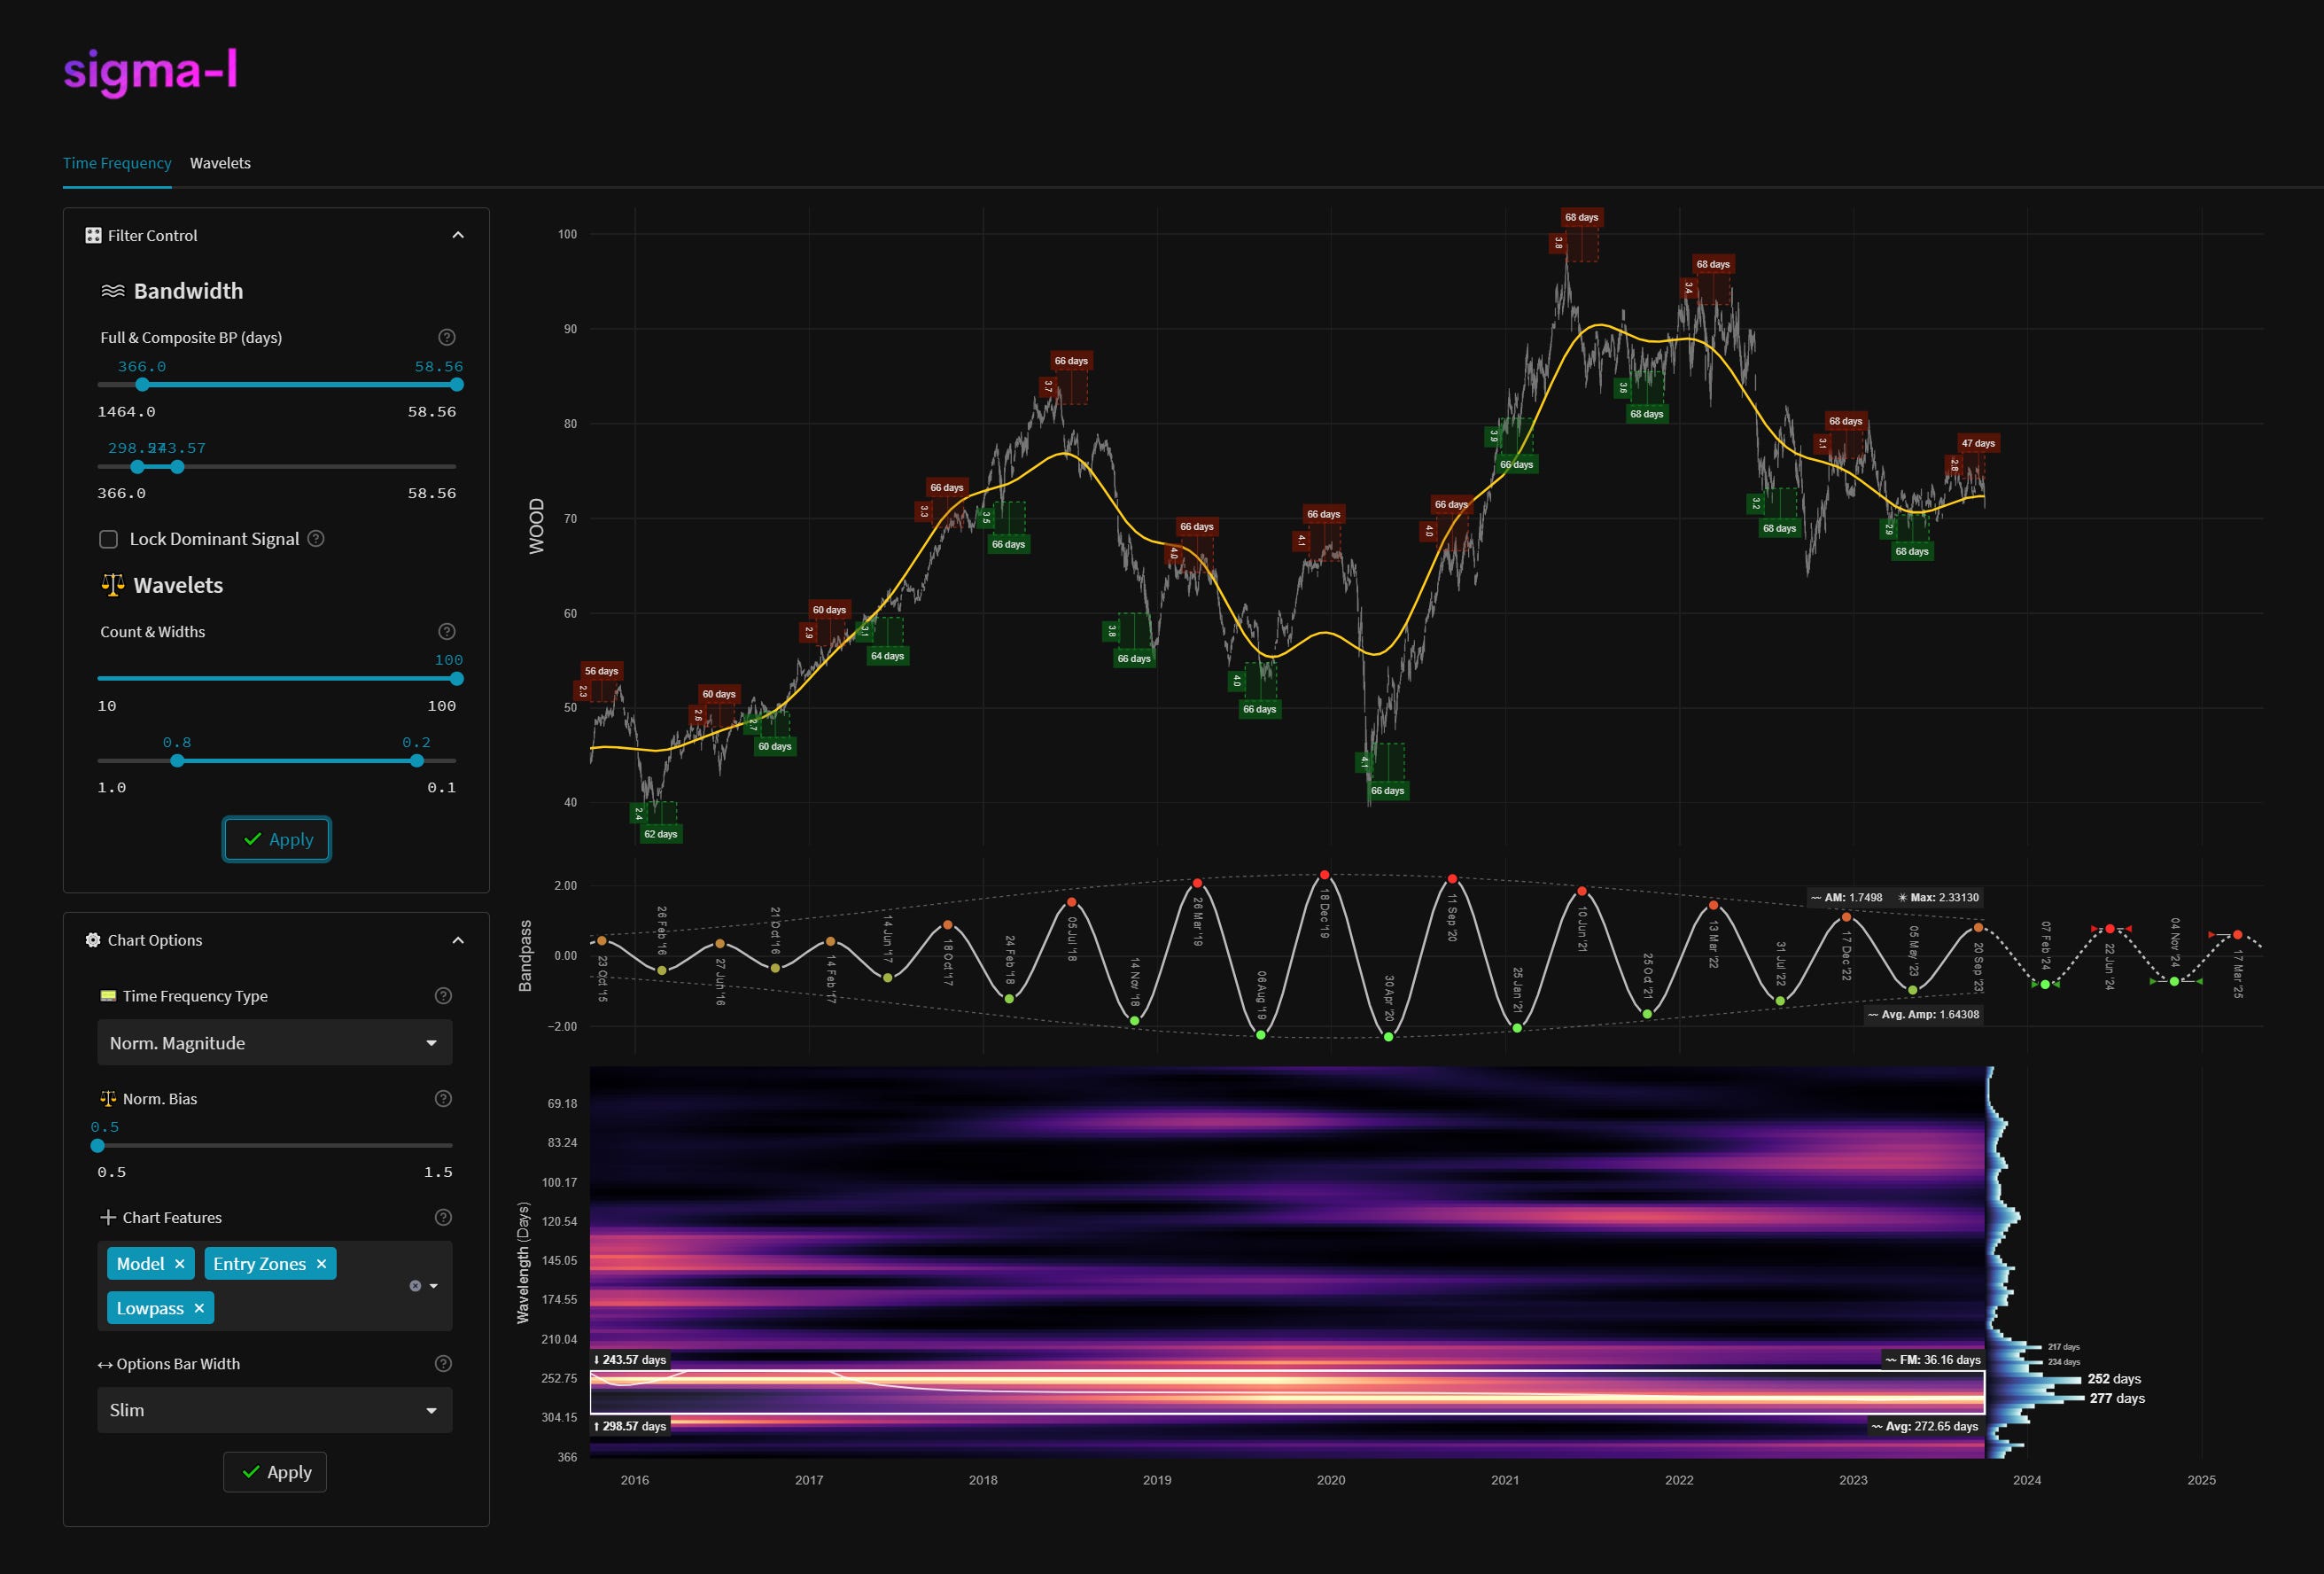The height and width of the screenshot is (1574, 2324).
Task: Click the sigma-l logo
Action: tap(150, 70)
